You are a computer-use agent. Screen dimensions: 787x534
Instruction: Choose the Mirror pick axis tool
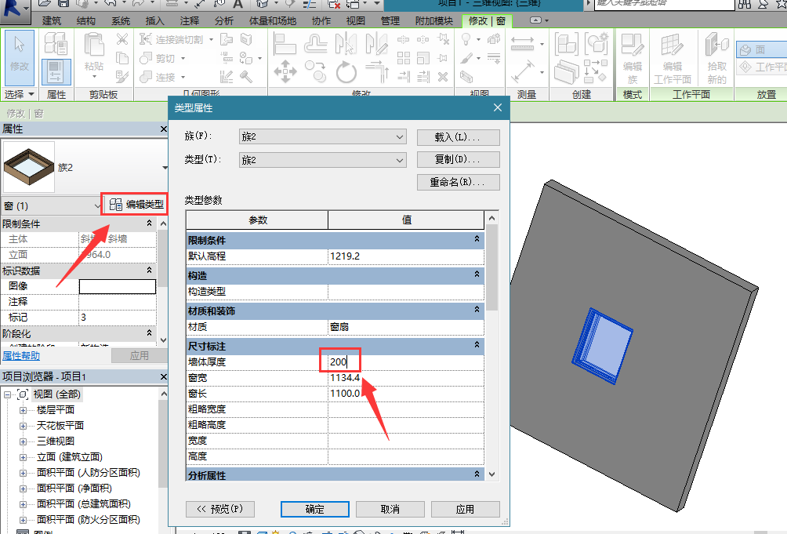346,44
